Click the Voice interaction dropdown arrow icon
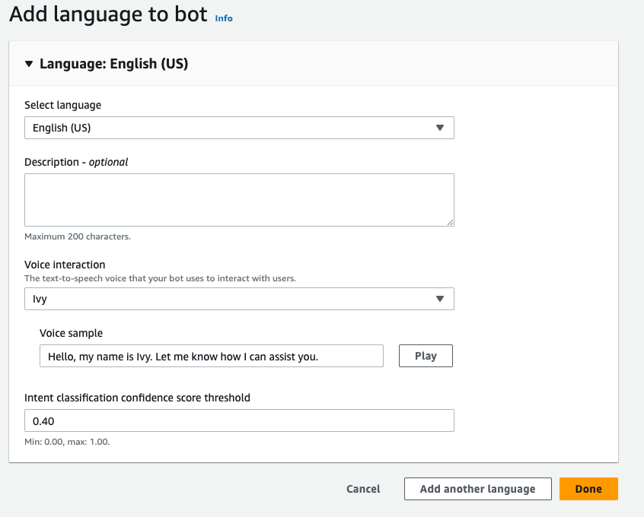The image size is (644, 517). pyautogui.click(x=439, y=299)
